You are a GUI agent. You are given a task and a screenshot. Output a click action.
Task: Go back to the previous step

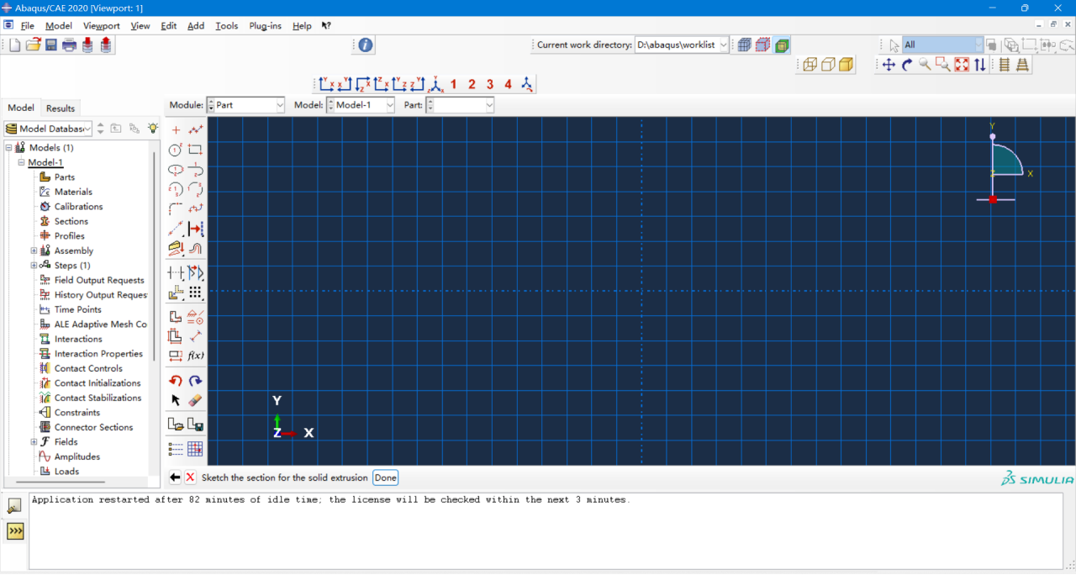pos(175,477)
